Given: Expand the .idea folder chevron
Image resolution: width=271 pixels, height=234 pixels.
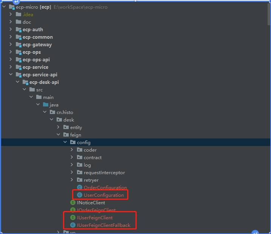Looking at the screenshot, I should click(11, 14).
